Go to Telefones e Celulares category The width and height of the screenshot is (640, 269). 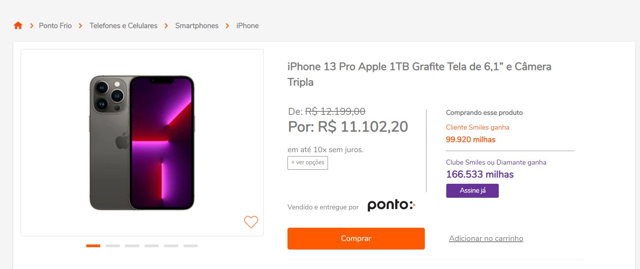click(123, 26)
